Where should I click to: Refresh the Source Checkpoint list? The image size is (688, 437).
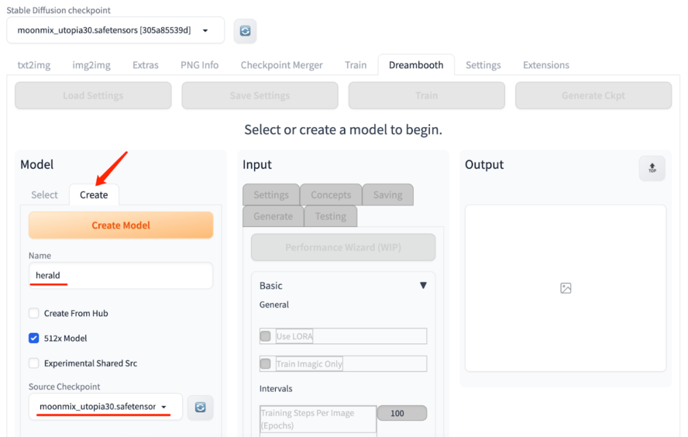coord(201,407)
